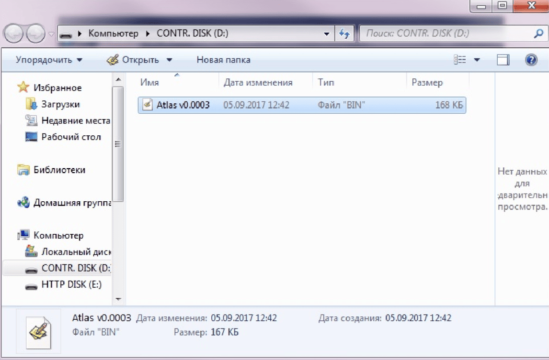
Task: Select the Atlas v0.0003 file icon
Action: click(x=148, y=105)
